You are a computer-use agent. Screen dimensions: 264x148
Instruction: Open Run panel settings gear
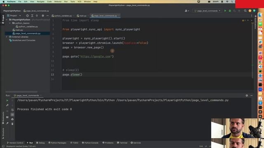point(247,95)
